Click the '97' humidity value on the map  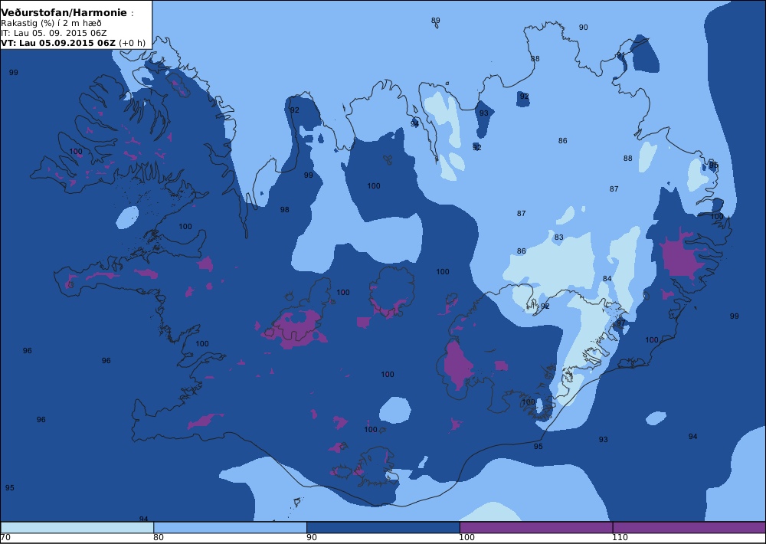[620, 323]
